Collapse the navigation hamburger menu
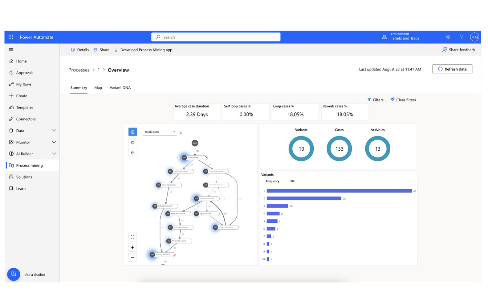 click(11, 49)
